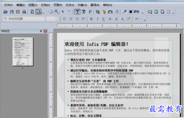Click the print icon
This screenshot has height=118, width=184.
24,12
